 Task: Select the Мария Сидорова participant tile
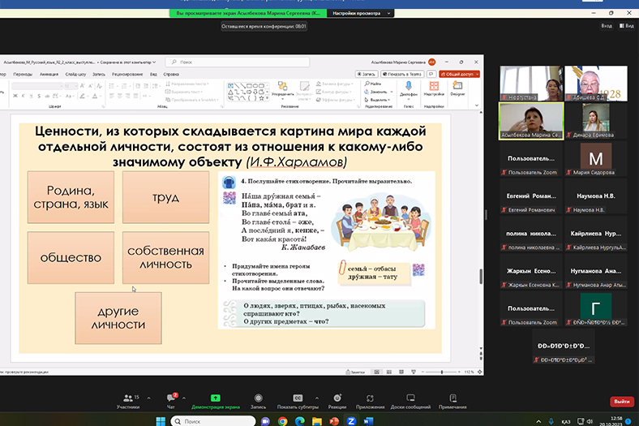(596, 159)
